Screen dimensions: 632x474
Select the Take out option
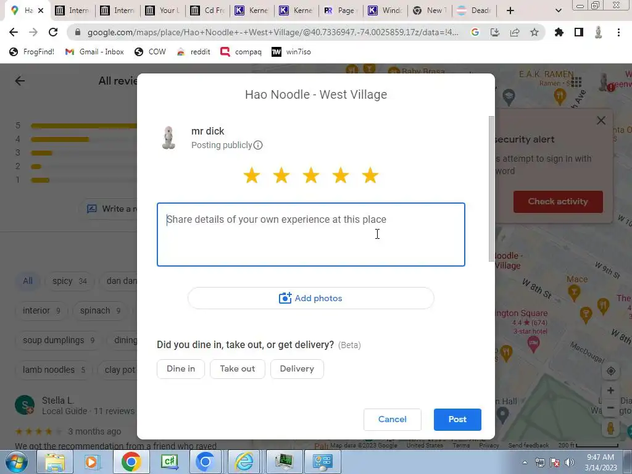click(x=238, y=369)
